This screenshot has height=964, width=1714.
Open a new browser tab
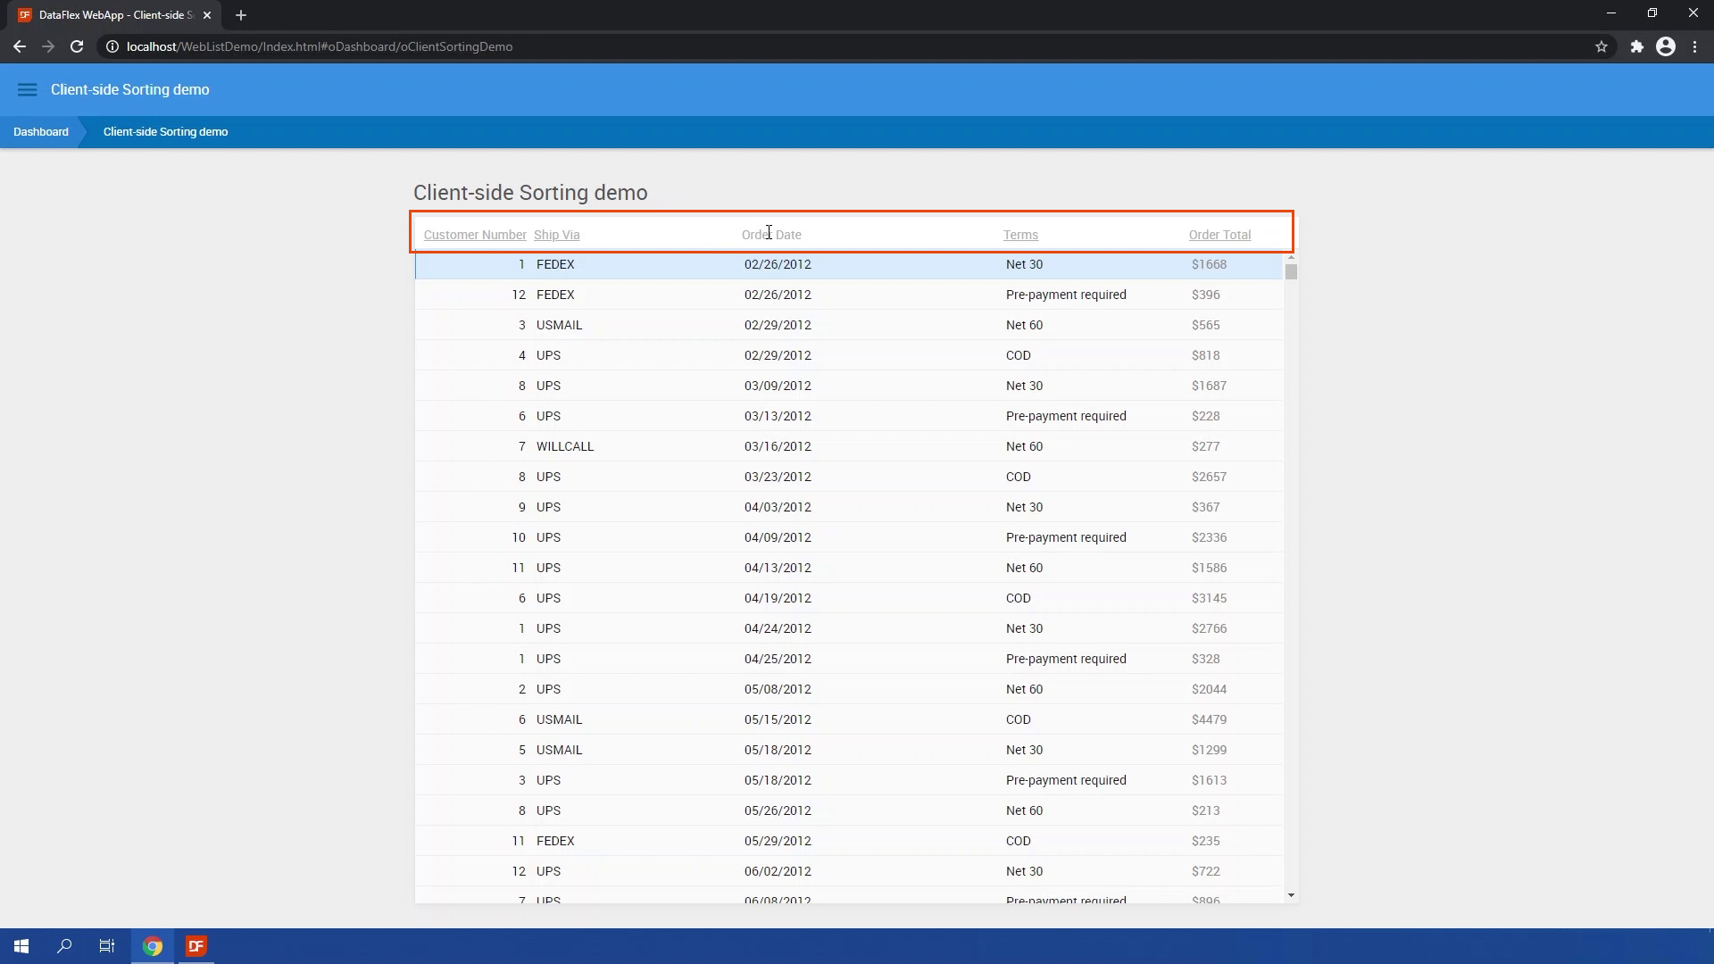(x=240, y=15)
